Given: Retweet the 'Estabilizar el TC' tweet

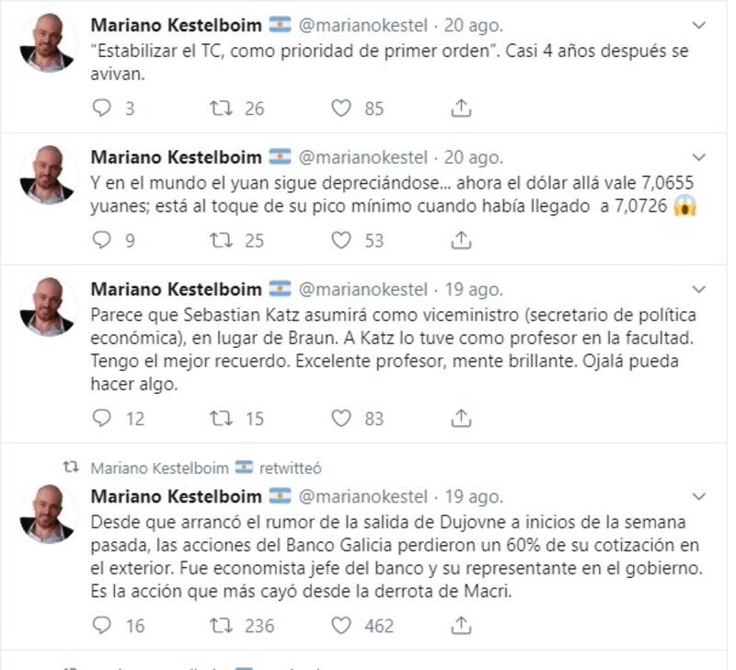Looking at the screenshot, I should 222,109.
